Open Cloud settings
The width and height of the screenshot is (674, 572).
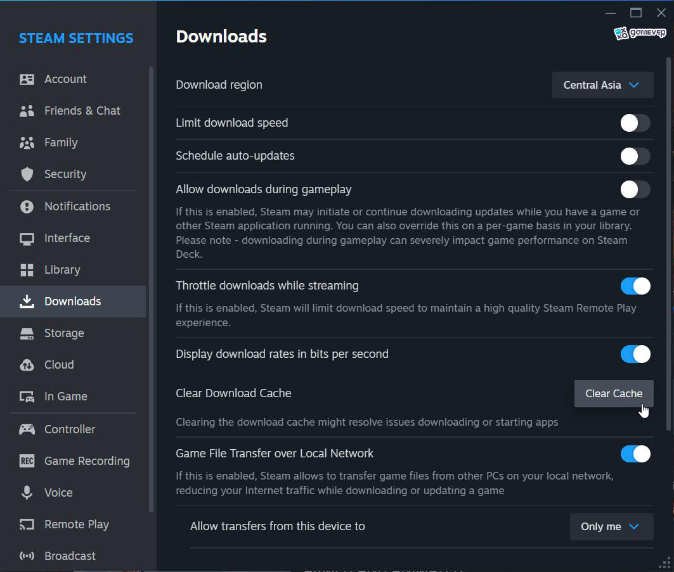(73, 365)
